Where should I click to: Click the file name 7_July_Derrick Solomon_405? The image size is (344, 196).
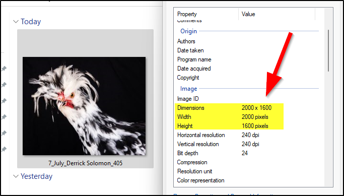click(85, 163)
